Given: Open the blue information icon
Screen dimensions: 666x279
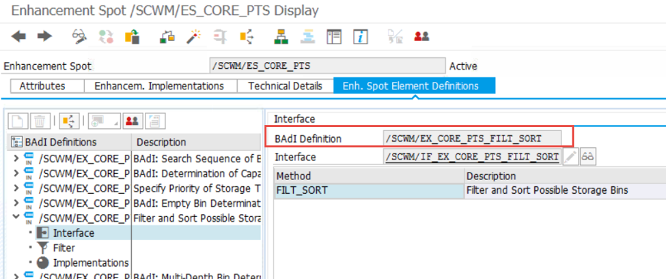Looking at the screenshot, I should [x=360, y=37].
